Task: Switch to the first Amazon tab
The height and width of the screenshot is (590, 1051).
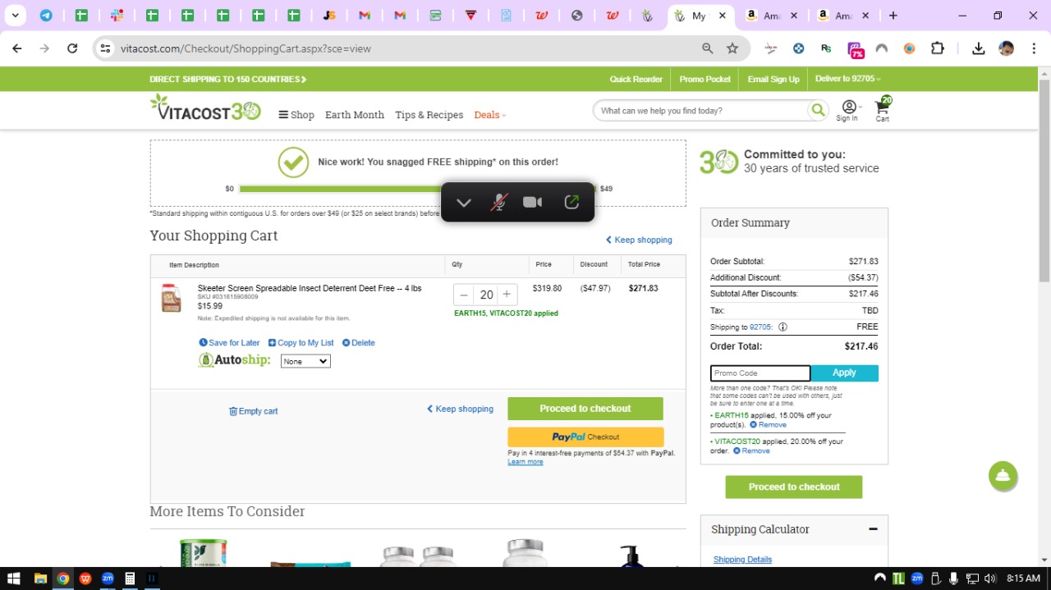Action: pos(770,16)
